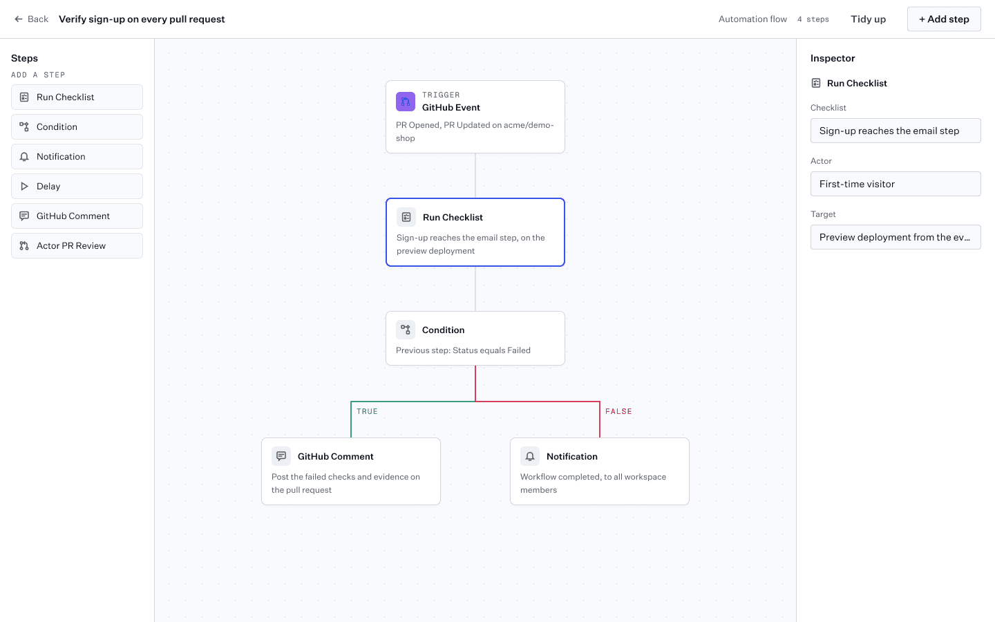Click the 4 steps counter
Viewport: 995px width, 622px height.
coord(813,19)
